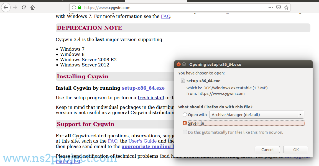Open the User's Guide link
319x166 pixels.
click(142, 141)
